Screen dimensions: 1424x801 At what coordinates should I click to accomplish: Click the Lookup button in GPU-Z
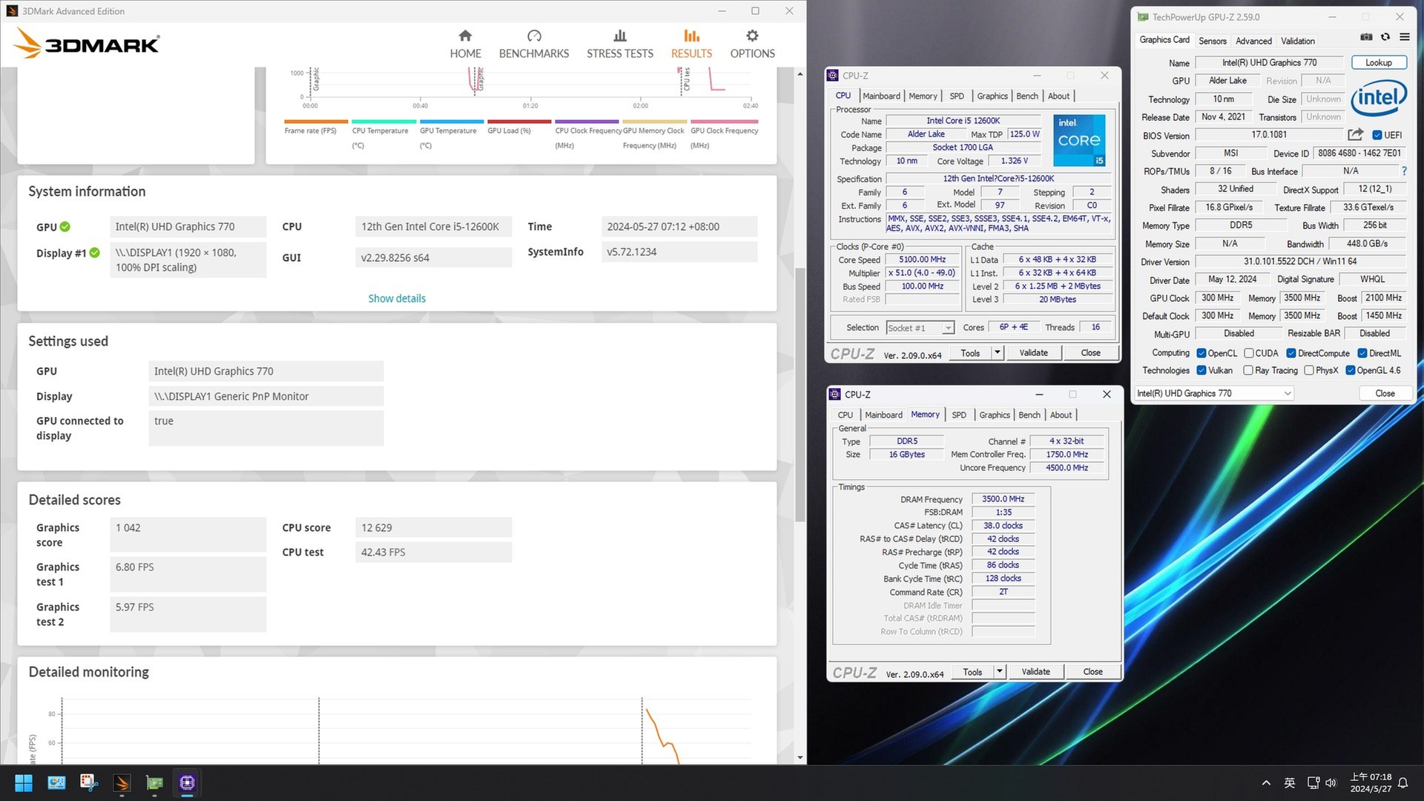(x=1379, y=62)
